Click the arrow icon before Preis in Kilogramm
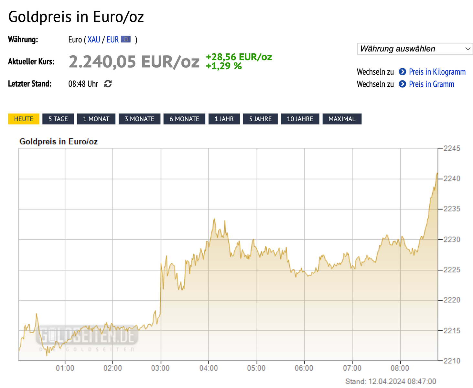Viewport: 473px width, 388px height. (x=402, y=72)
